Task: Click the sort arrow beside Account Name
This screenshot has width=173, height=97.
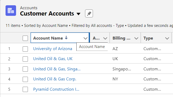Action: (x=66, y=38)
